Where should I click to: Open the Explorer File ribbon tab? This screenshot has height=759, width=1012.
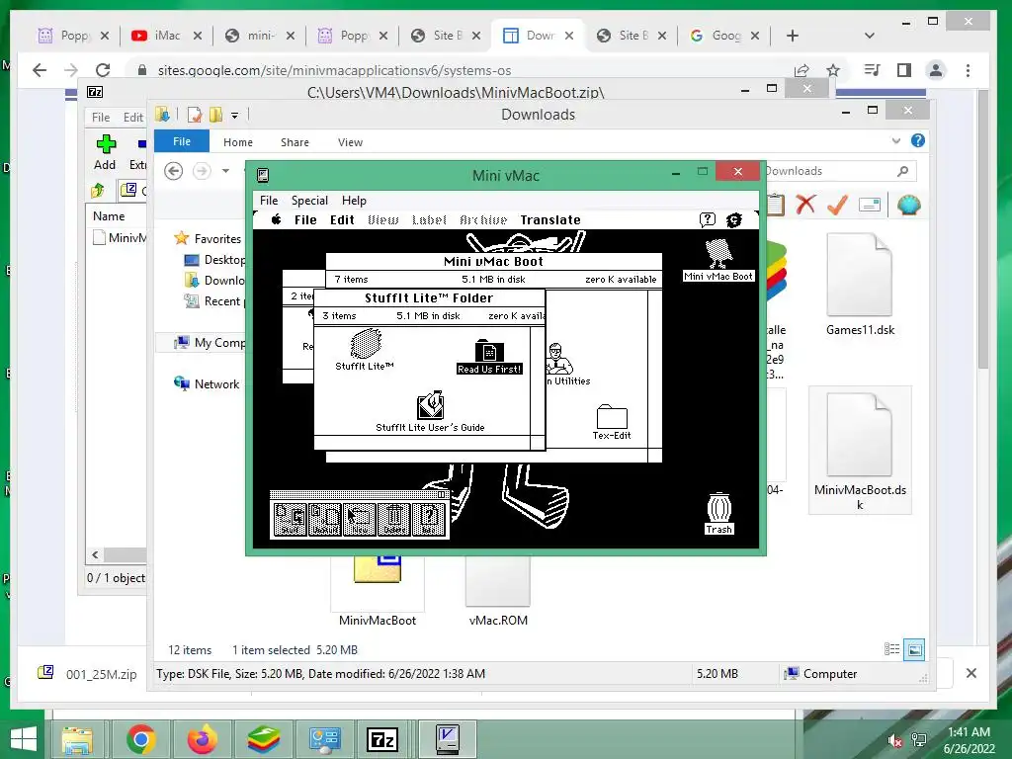[x=182, y=141]
